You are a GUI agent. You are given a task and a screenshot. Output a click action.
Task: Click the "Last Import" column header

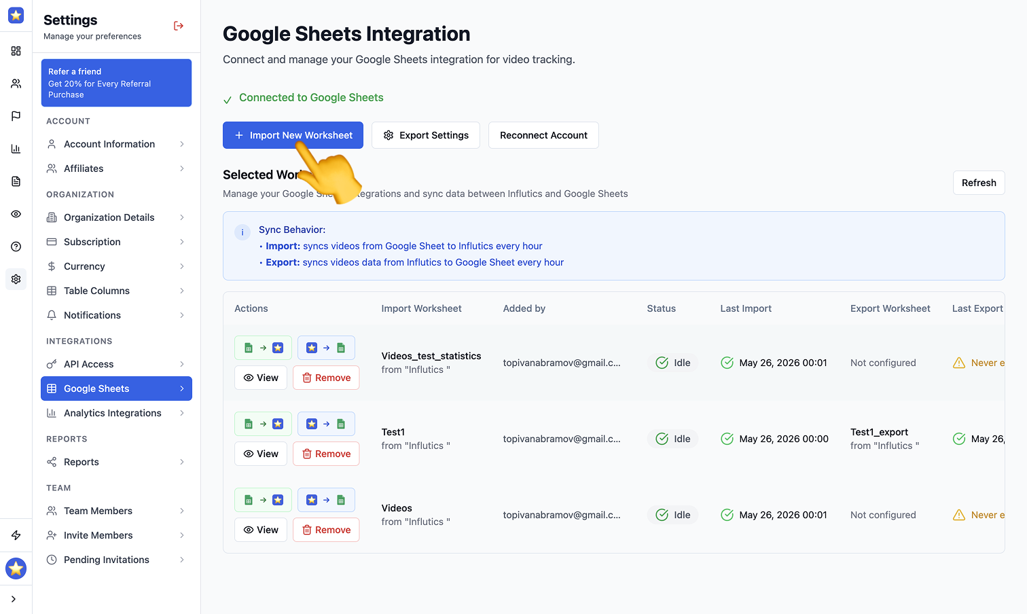[x=746, y=308]
